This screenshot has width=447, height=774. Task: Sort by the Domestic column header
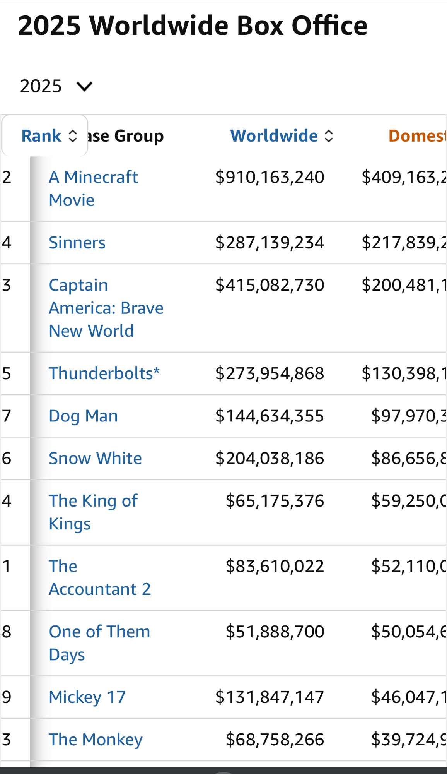tap(417, 136)
